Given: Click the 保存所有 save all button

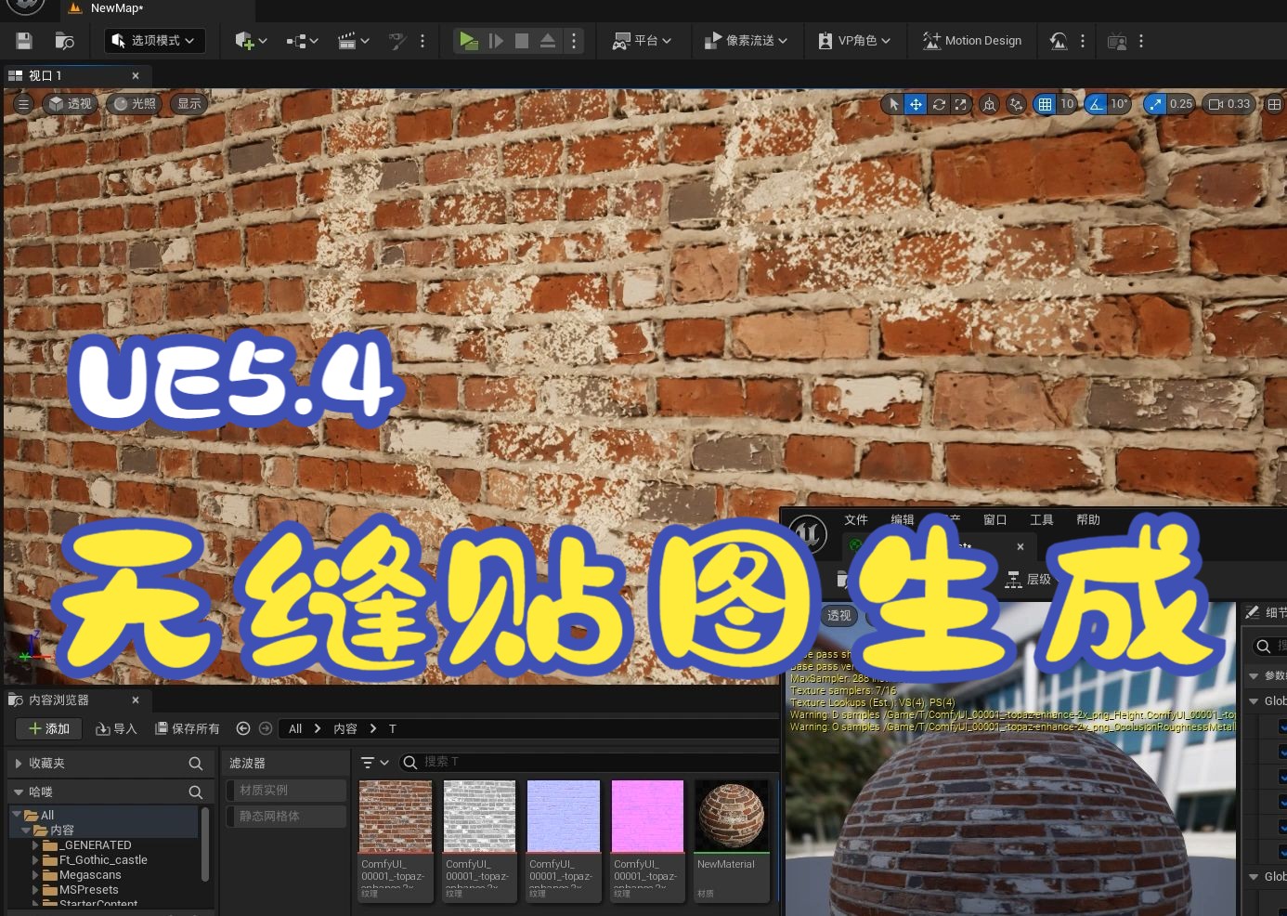Looking at the screenshot, I should click(x=188, y=729).
